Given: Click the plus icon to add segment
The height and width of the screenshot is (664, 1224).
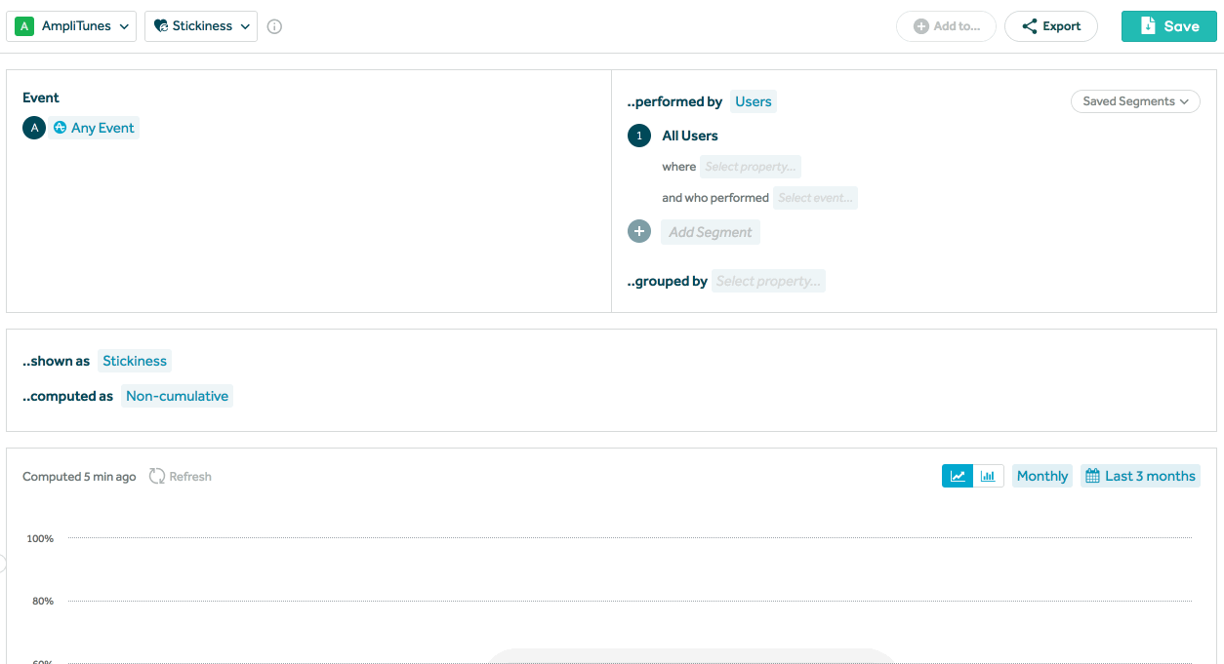Looking at the screenshot, I should 639,232.
